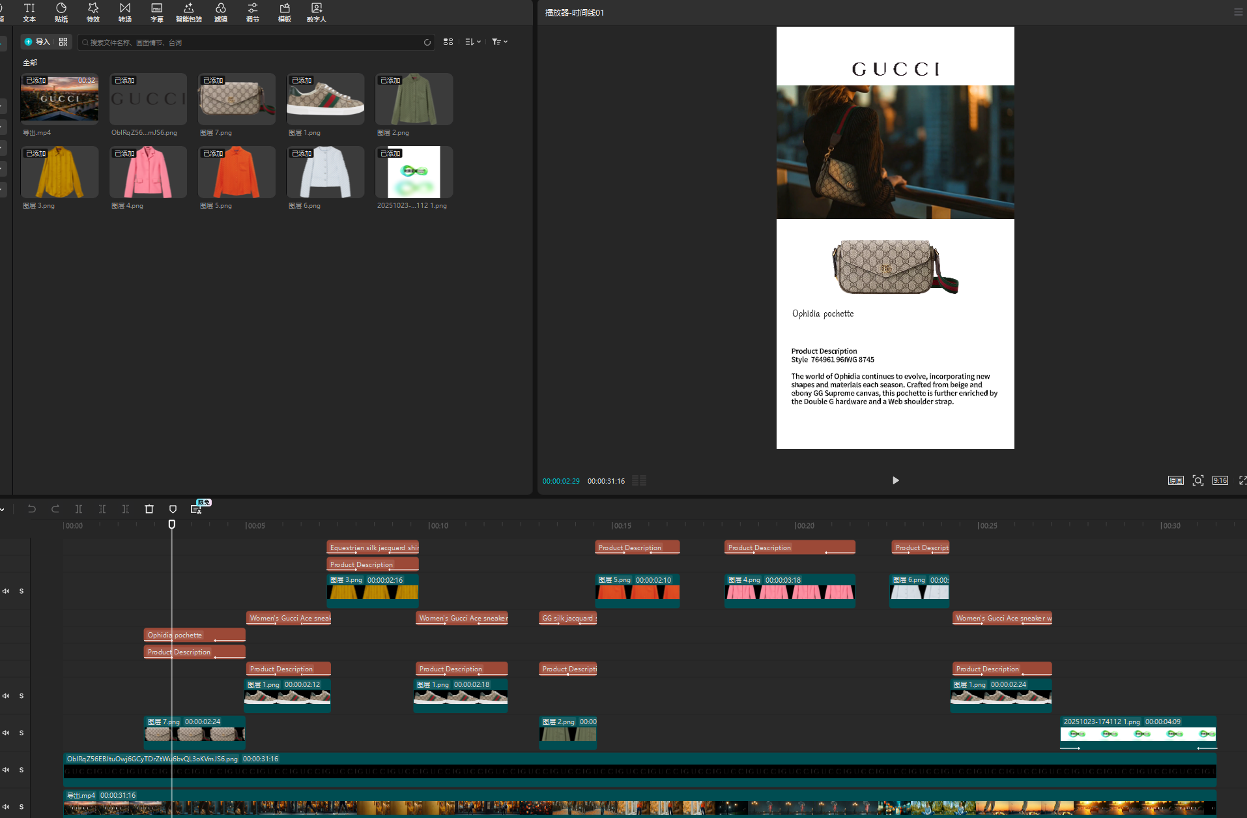Switch to the 字幕 subtitles tab

point(156,12)
